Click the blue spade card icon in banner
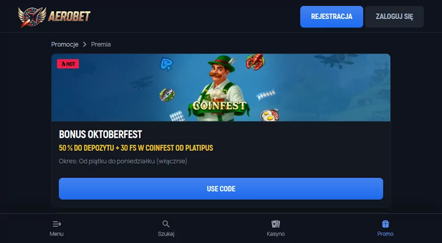This screenshot has width=442, height=243. tap(166, 64)
